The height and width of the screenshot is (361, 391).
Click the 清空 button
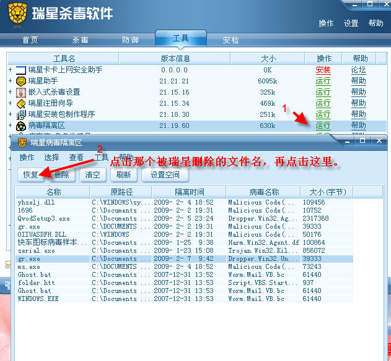(92, 175)
